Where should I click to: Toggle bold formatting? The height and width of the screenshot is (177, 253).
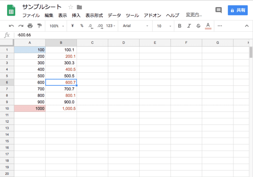tap(179, 26)
